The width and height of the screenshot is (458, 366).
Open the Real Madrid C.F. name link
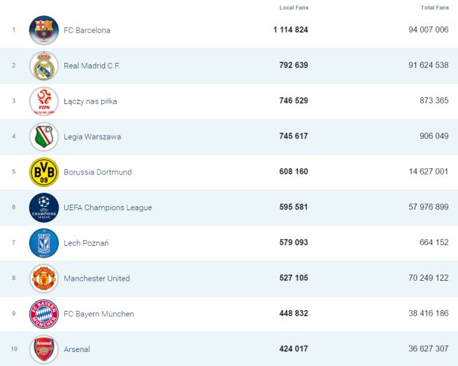(x=92, y=66)
